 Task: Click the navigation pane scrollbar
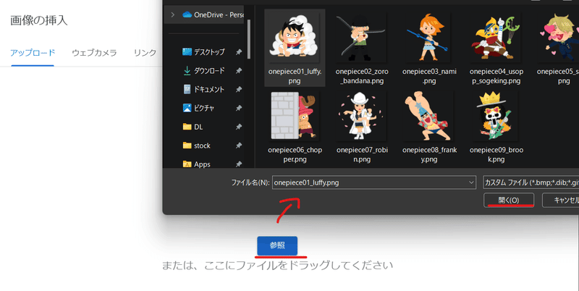click(x=249, y=39)
